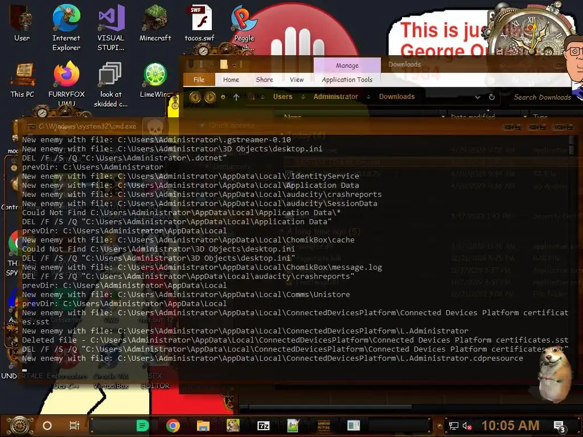Click Users in the address breadcrumb
583x437 pixels.
pos(282,97)
